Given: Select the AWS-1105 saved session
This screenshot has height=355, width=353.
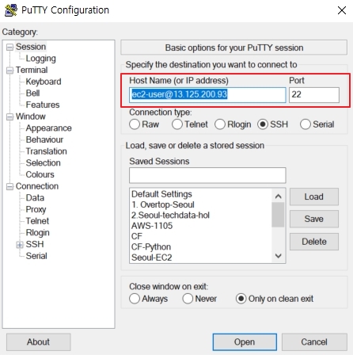Looking at the screenshot, I should (152, 226).
